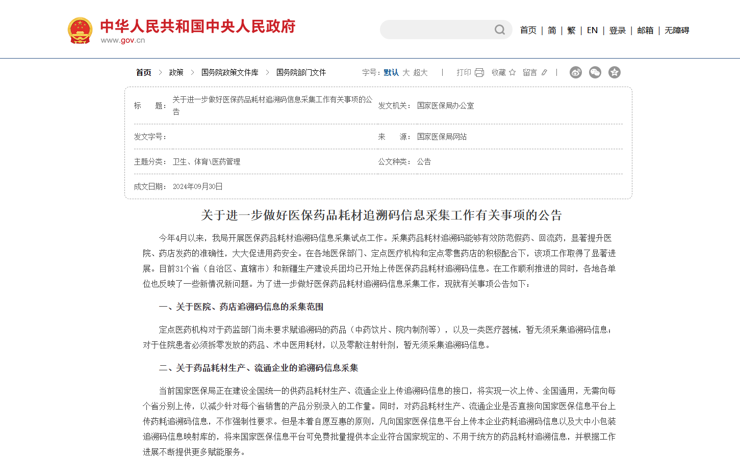Image resolution: width=740 pixels, height=462 pixels.
Task: Click the Qzone star share icon
Action: (614, 72)
